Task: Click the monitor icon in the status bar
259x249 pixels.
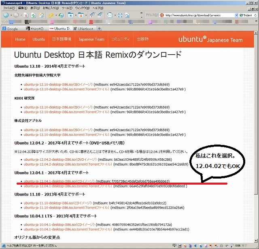Action: (174, 246)
